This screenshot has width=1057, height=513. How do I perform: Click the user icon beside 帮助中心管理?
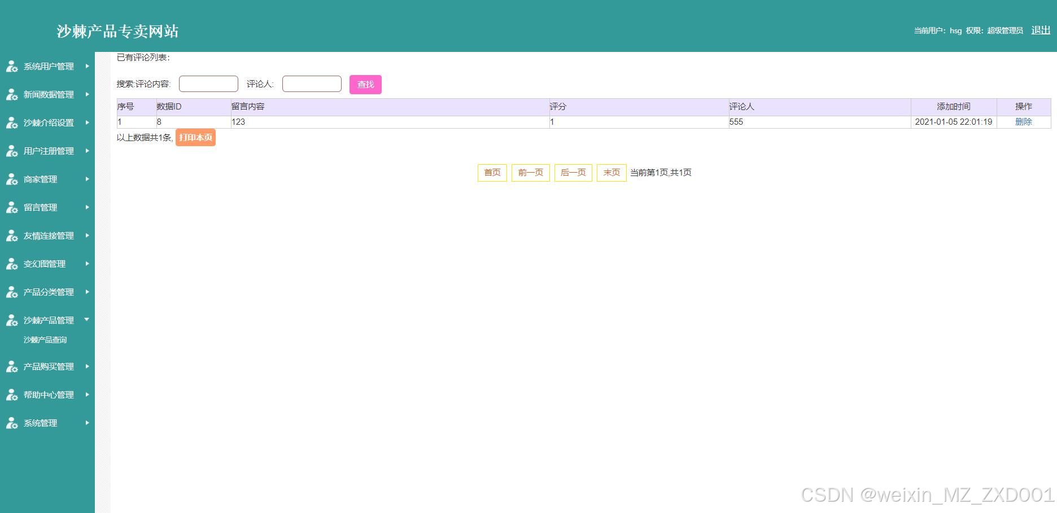tap(12, 395)
